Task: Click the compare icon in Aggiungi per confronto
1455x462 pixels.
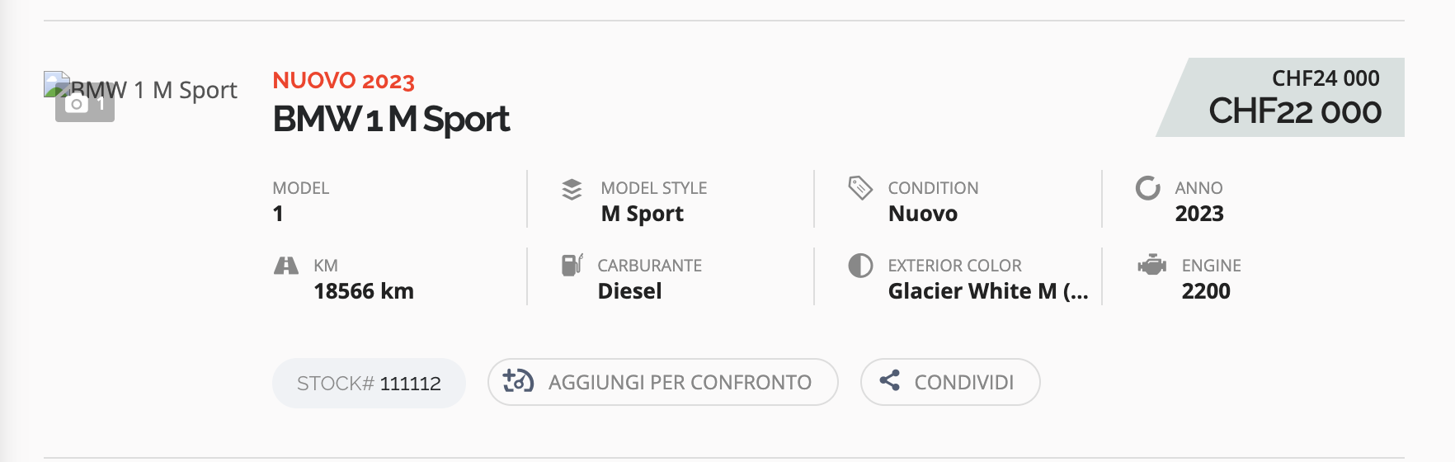Action: pos(518,381)
